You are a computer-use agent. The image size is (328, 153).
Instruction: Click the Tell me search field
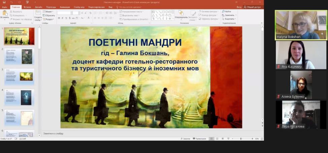tap(129, 7)
